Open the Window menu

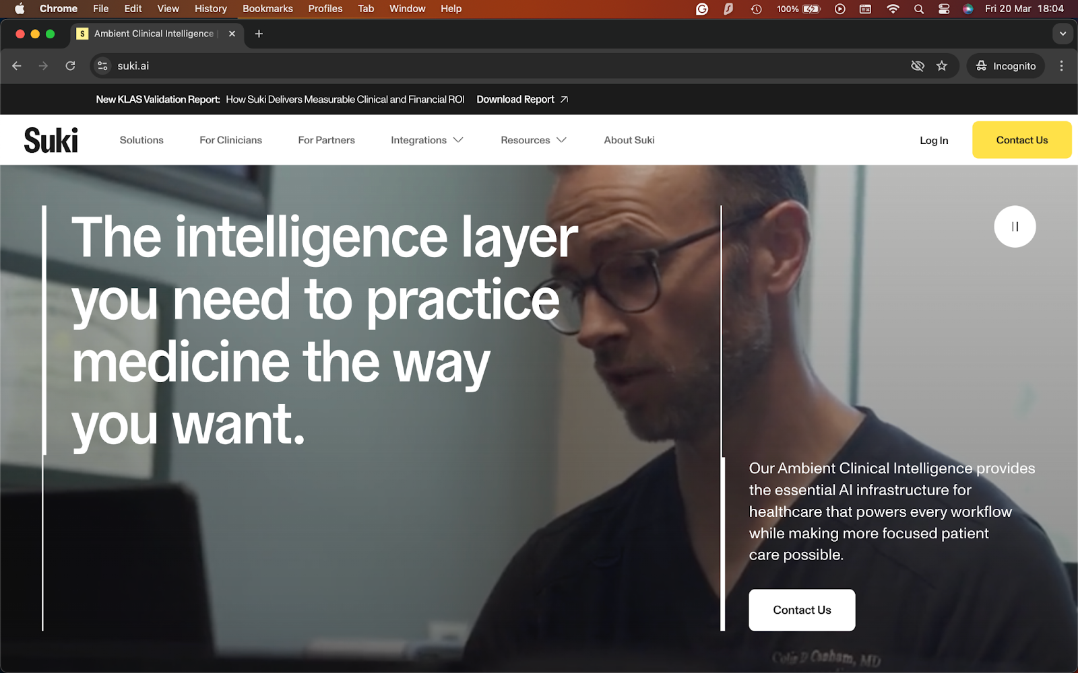(x=407, y=9)
